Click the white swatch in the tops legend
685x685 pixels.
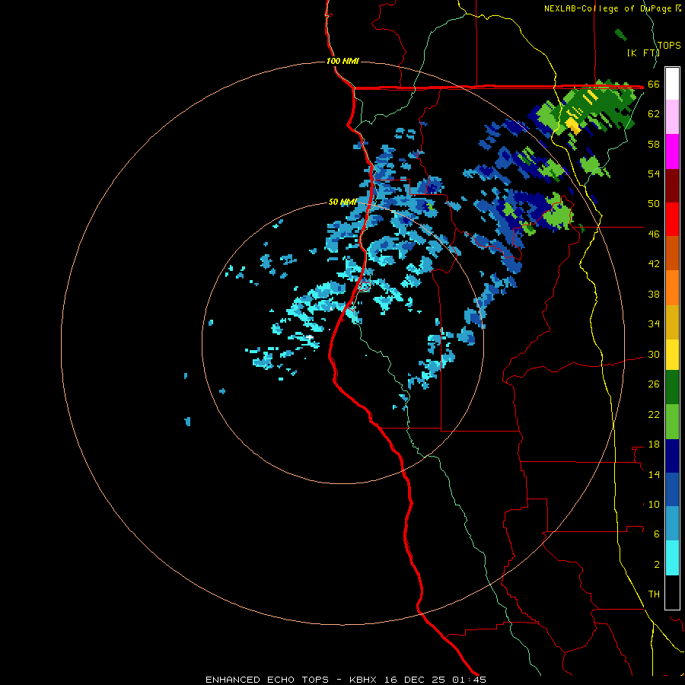point(672,84)
